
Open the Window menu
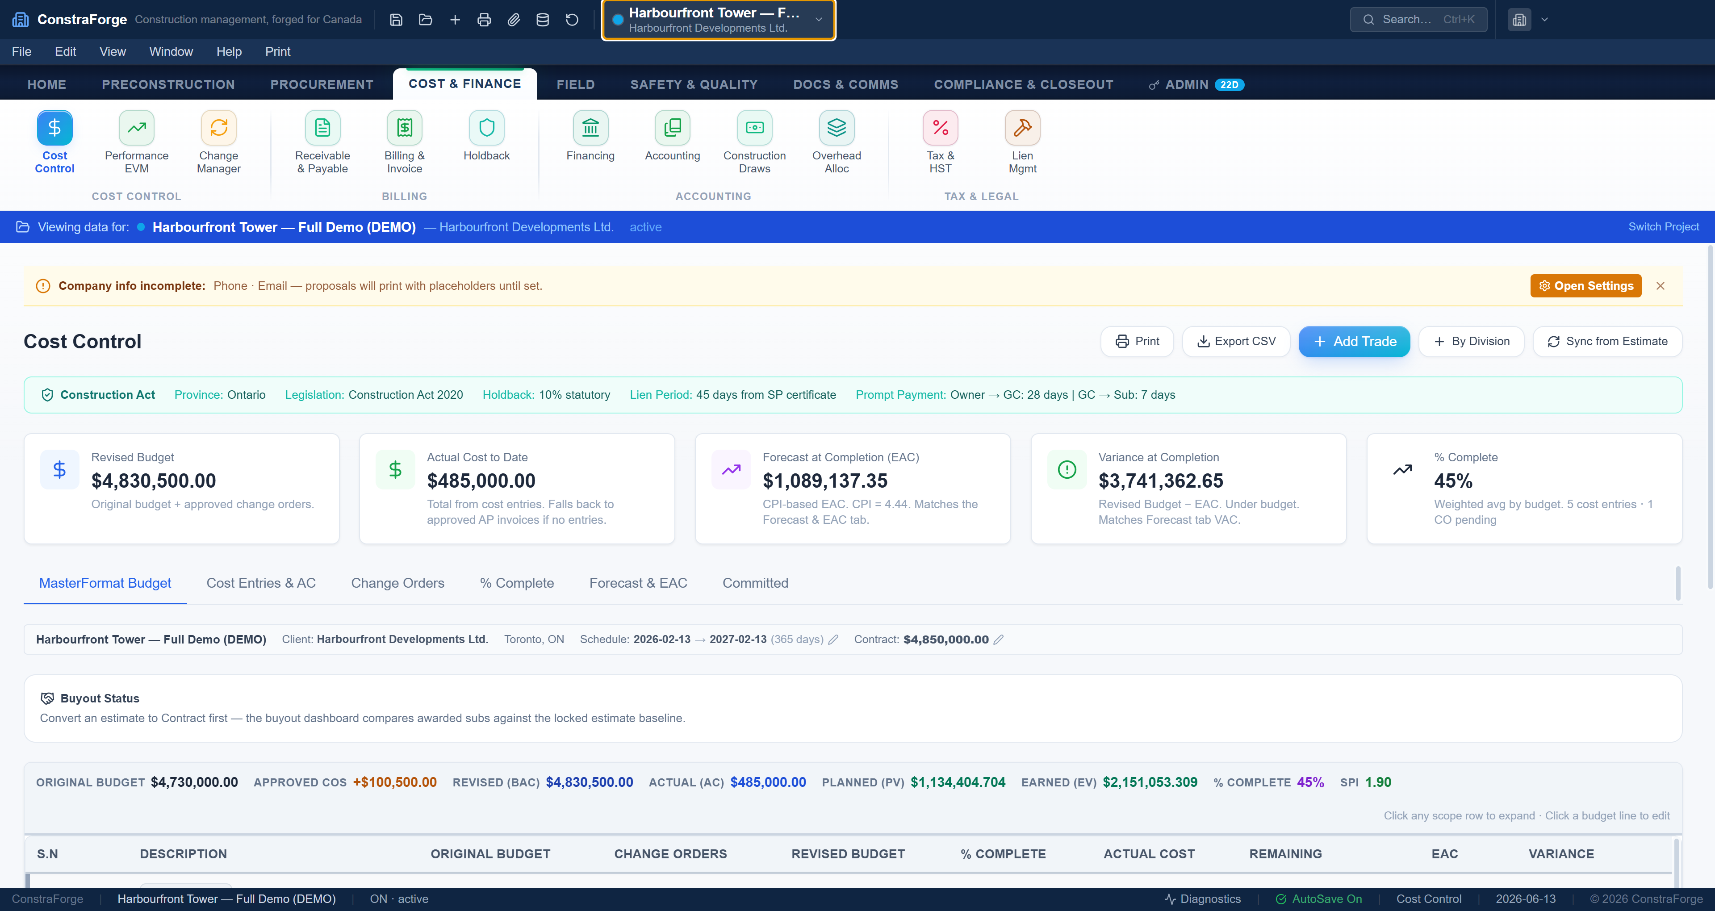point(171,51)
